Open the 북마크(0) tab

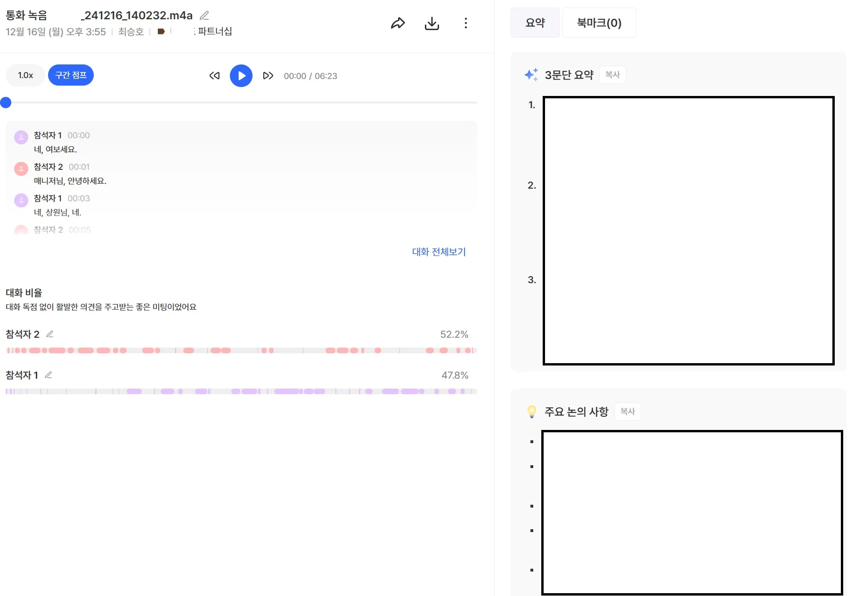pyautogui.click(x=599, y=22)
